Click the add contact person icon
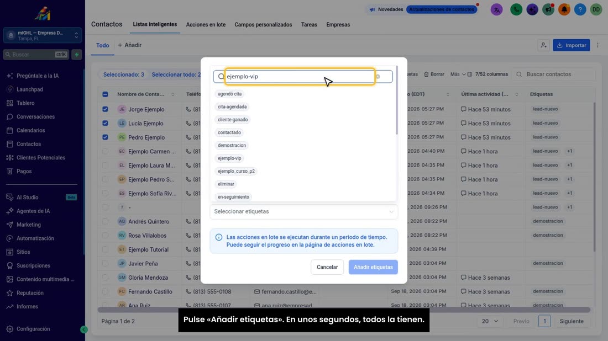This screenshot has height=341, width=608. click(x=544, y=45)
